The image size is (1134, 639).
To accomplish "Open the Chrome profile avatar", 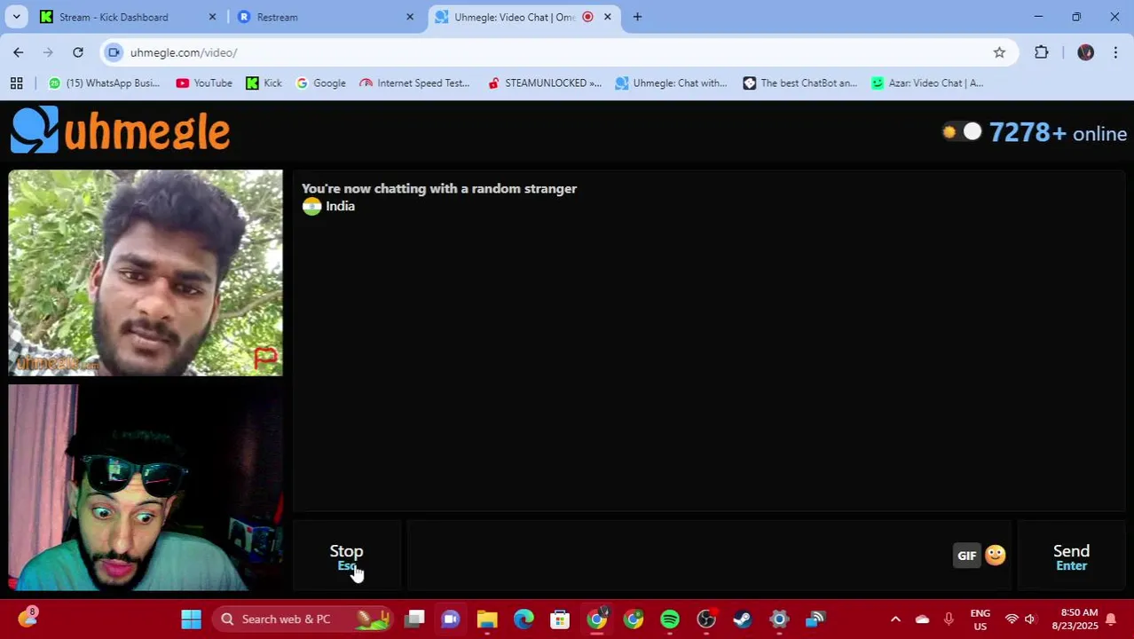I will click(1085, 52).
